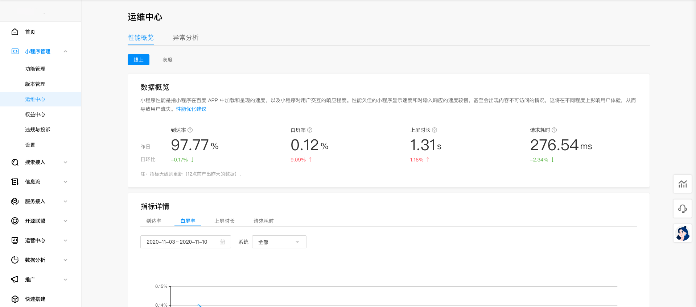Screen dimensions: 696x307
Task: Open the 性能优化建议 link
Action: click(x=191, y=109)
